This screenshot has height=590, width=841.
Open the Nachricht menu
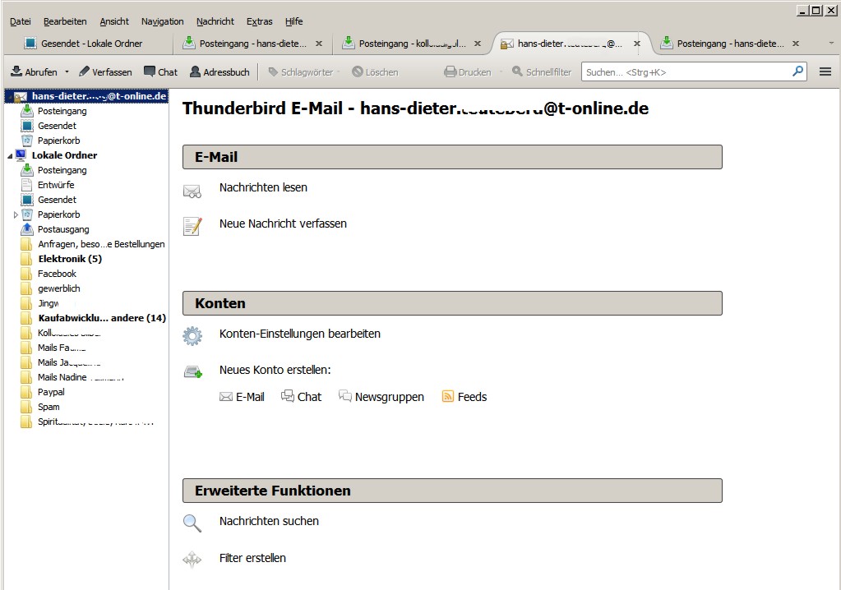pos(215,21)
